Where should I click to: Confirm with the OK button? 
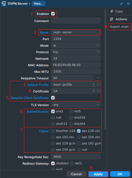tap(120, 174)
